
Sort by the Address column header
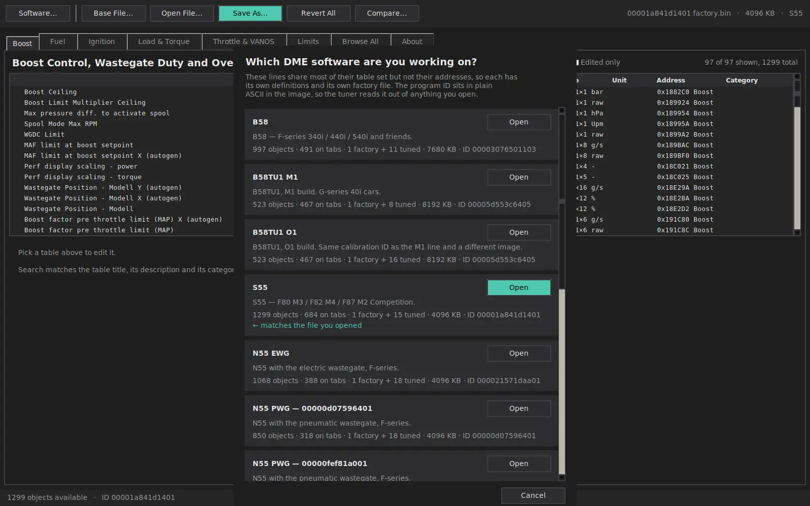[x=671, y=80]
